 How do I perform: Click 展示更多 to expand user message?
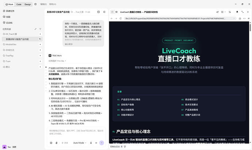69,44
